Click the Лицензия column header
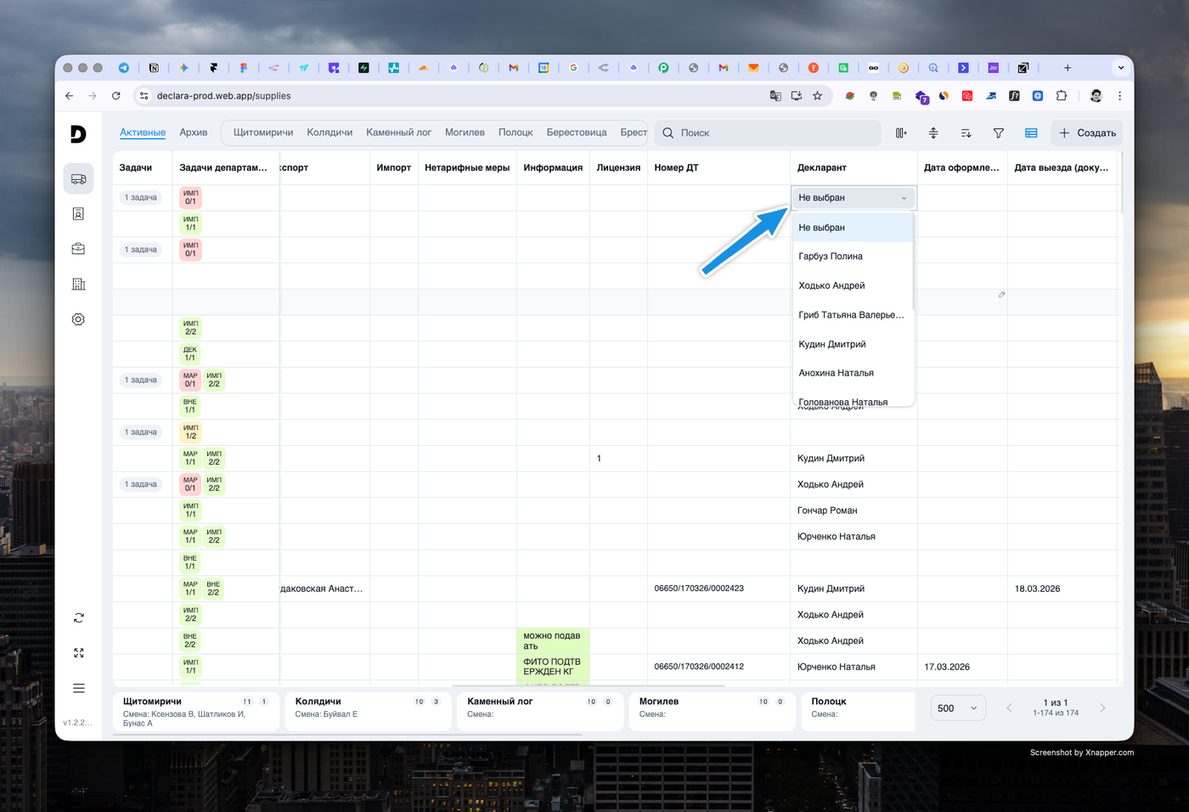 (x=618, y=168)
